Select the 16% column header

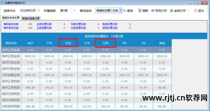coord(68,43)
